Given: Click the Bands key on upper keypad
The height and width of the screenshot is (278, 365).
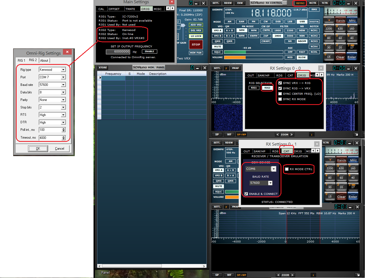Looking at the screenshot, I should click(x=340, y=20).
